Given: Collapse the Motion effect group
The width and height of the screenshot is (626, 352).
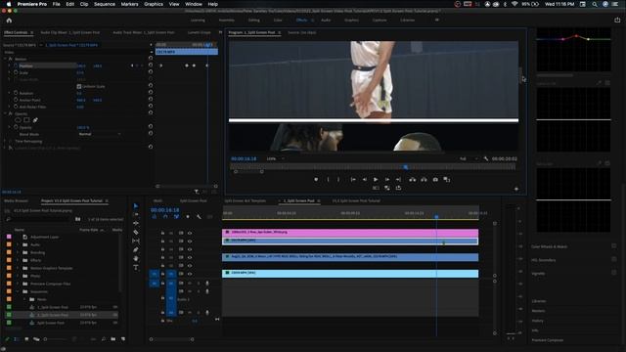Looking at the screenshot, I should (5, 59).
